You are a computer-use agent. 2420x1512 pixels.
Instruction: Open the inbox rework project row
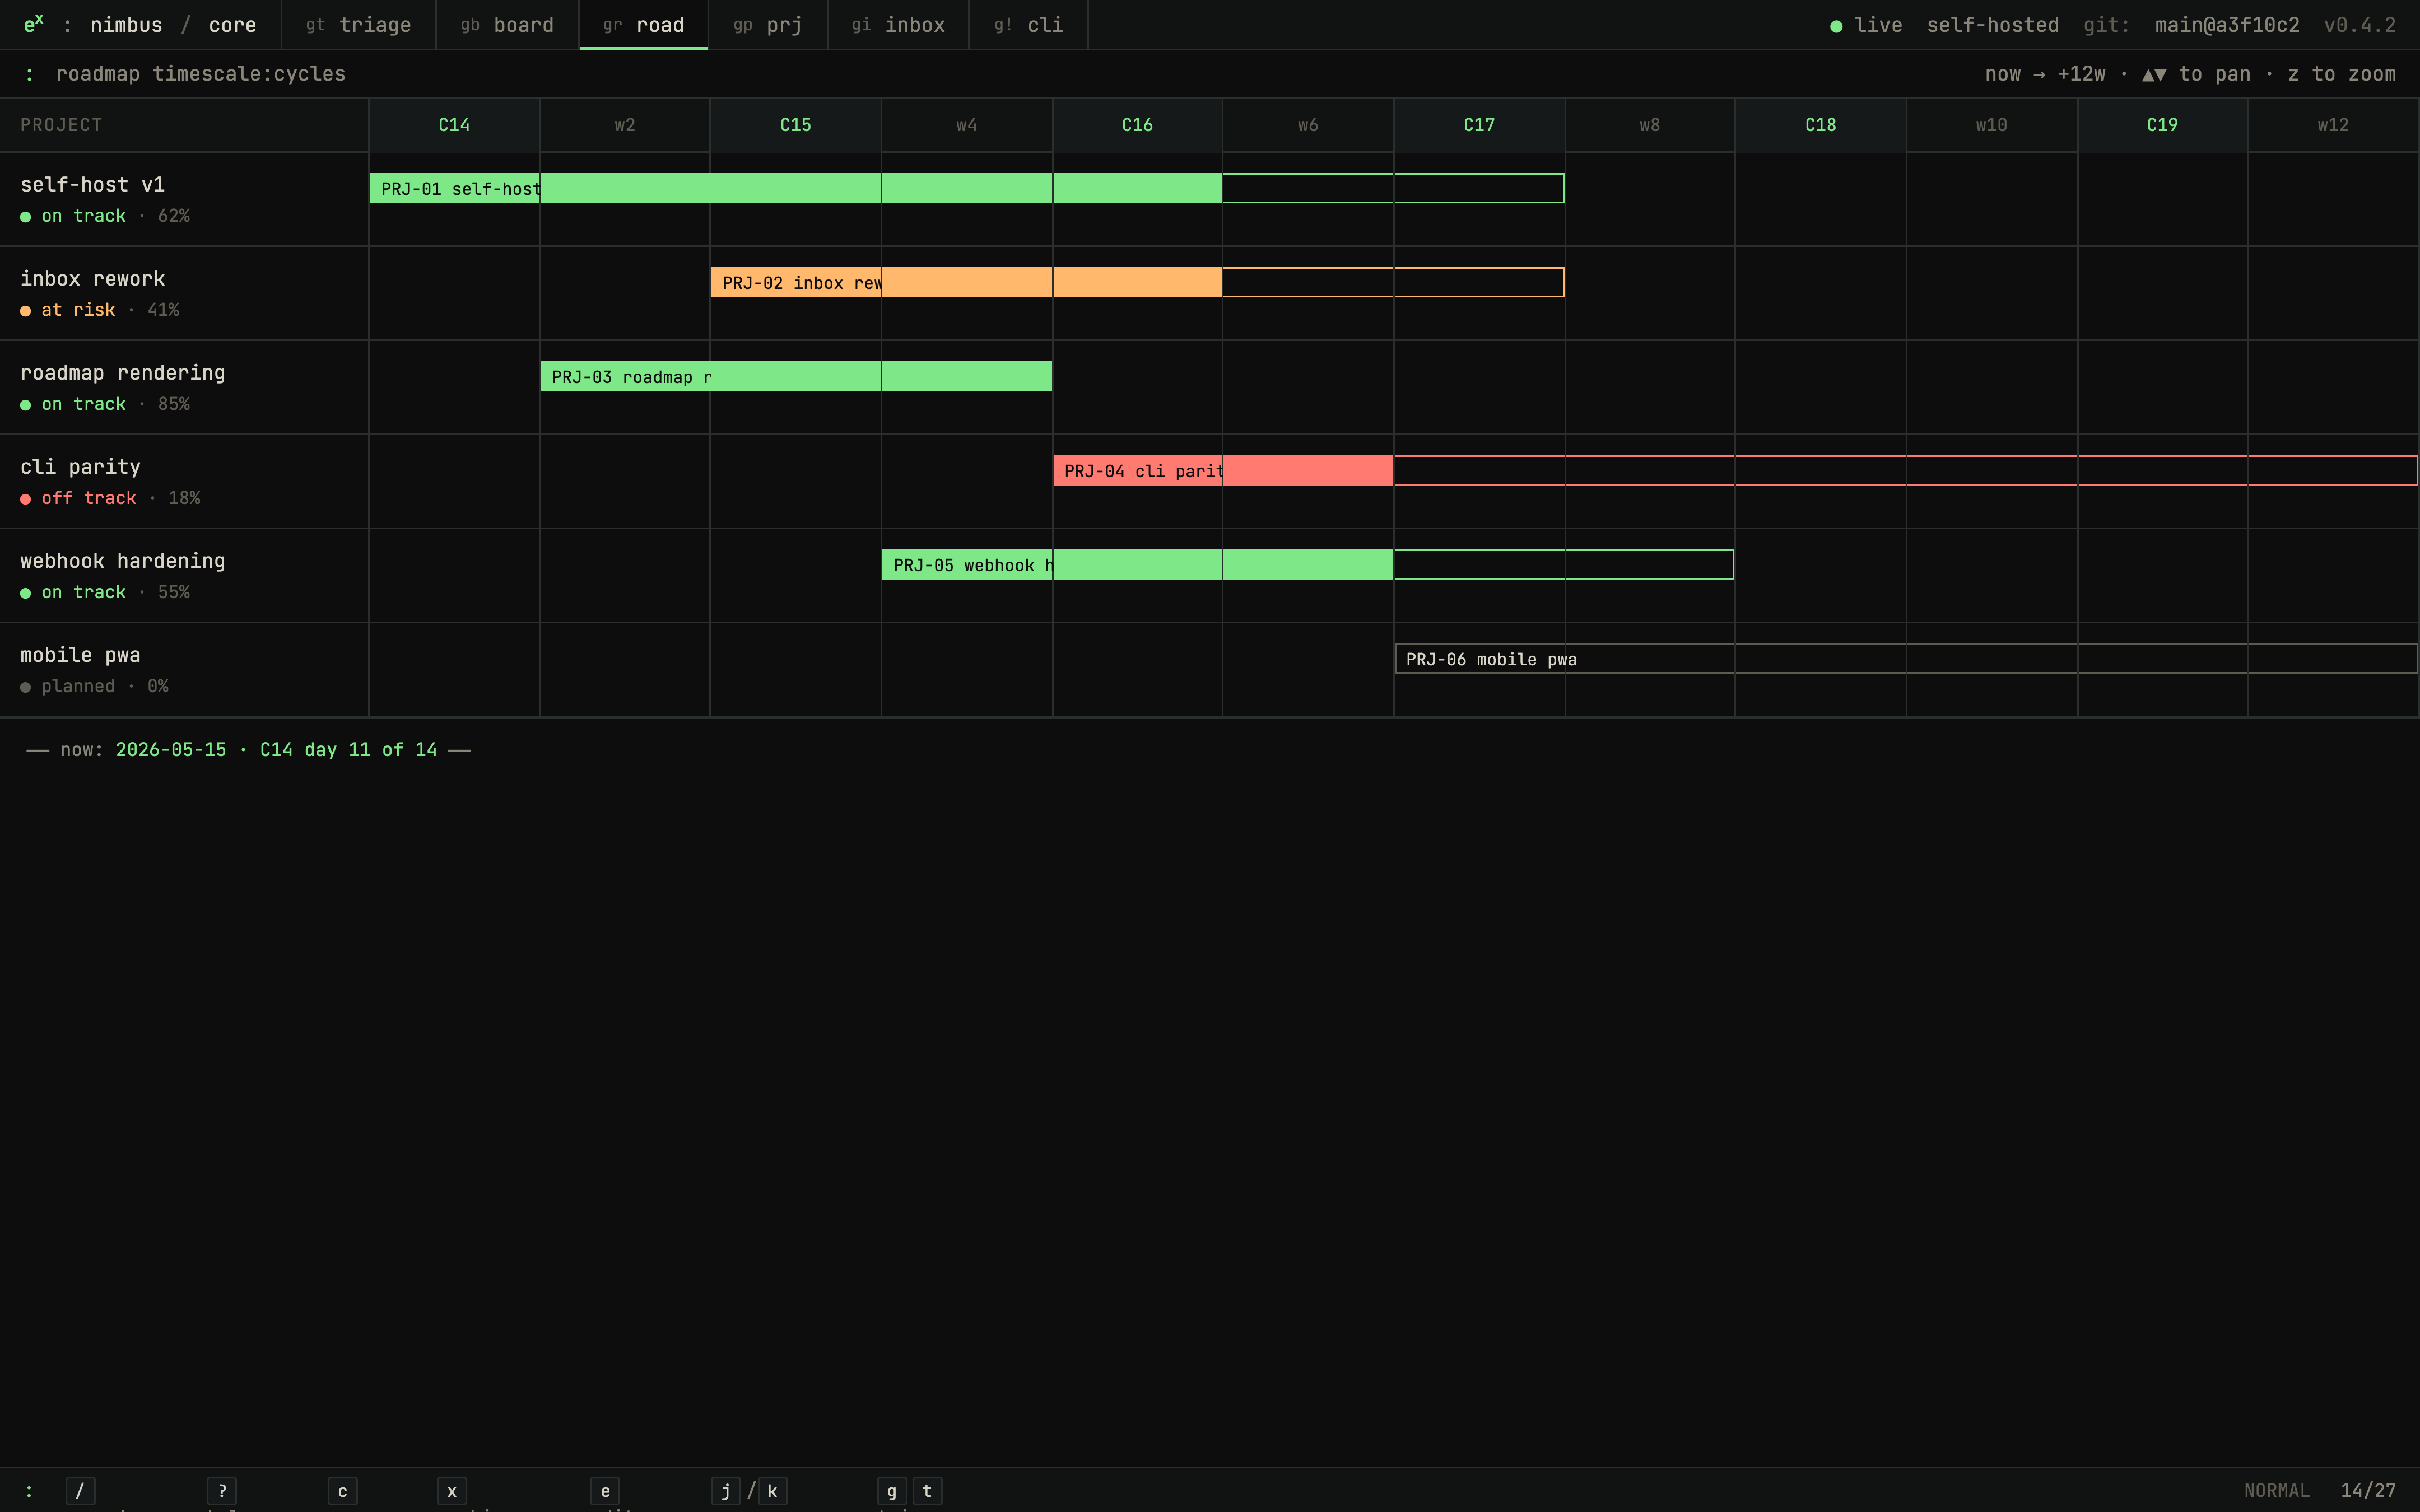[x=184, y=293]
